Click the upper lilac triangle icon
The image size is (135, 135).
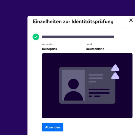[x=115, y=68]
